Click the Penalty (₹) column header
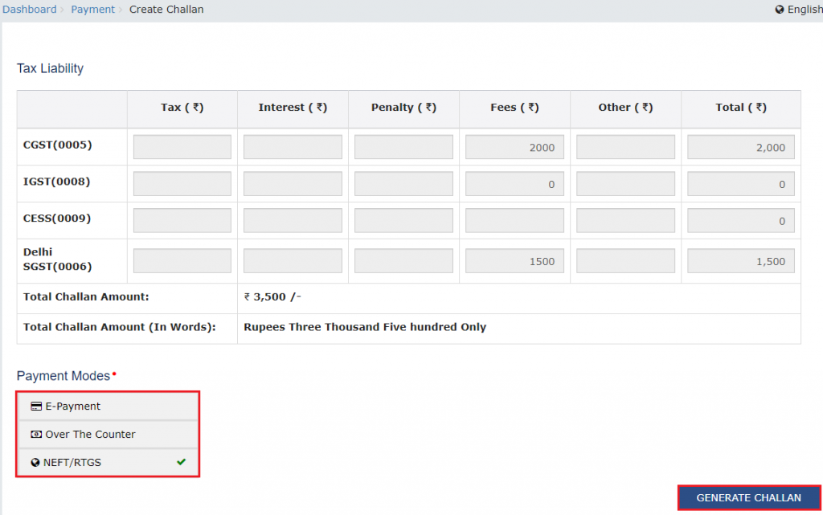823x515 pixels. [403, 108]
